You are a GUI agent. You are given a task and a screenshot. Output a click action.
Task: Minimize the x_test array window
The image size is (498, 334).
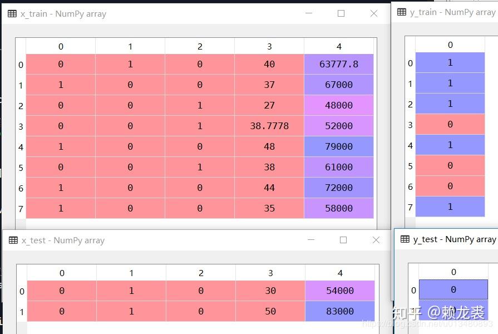pos(311,240)
